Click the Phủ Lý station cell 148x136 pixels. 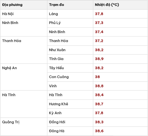pyautogui.click(x=70, y=23)
